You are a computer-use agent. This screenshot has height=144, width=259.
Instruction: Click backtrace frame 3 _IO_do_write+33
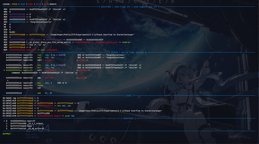(x=25, y=129)
